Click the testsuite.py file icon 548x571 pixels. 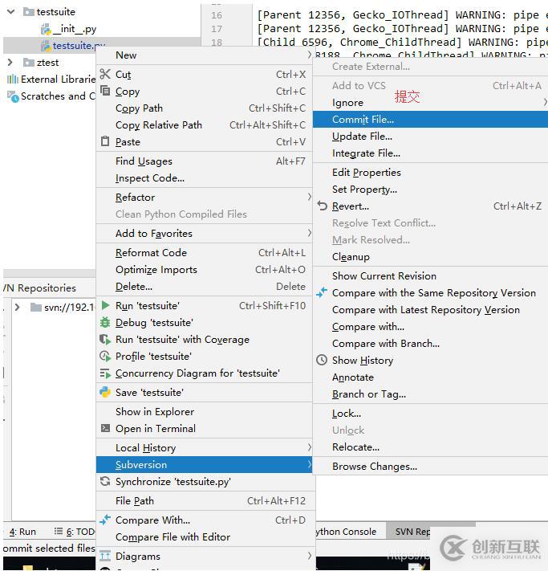pyautogui.click(x=47, y=46)
